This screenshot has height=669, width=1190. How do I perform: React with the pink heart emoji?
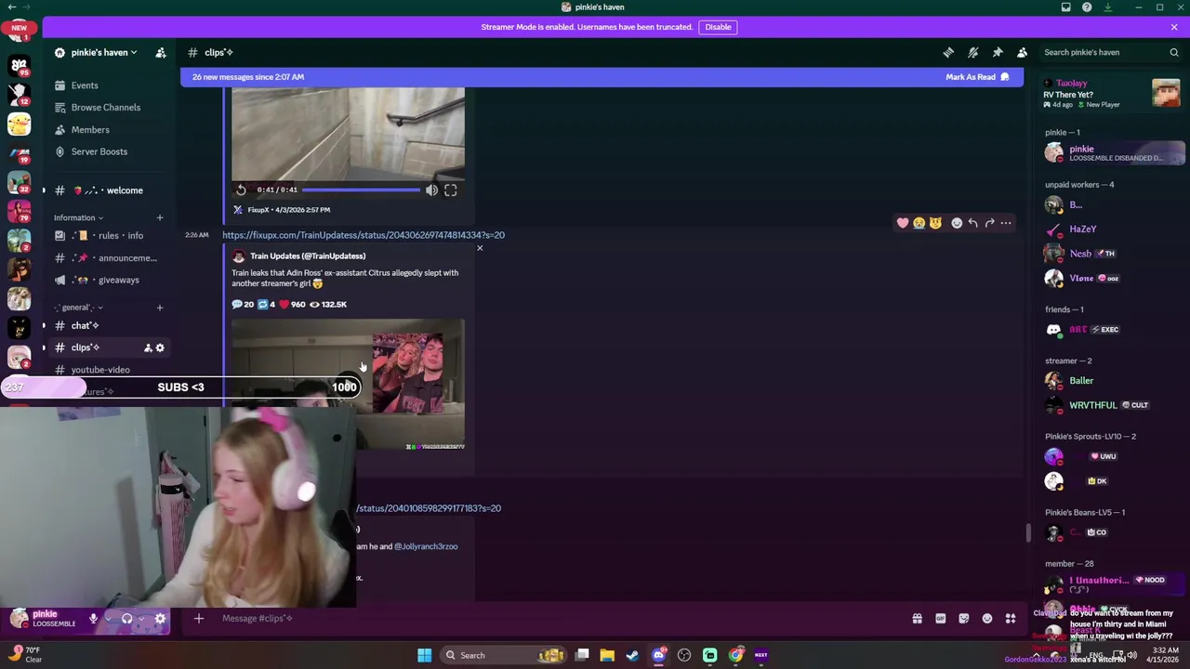902,223
